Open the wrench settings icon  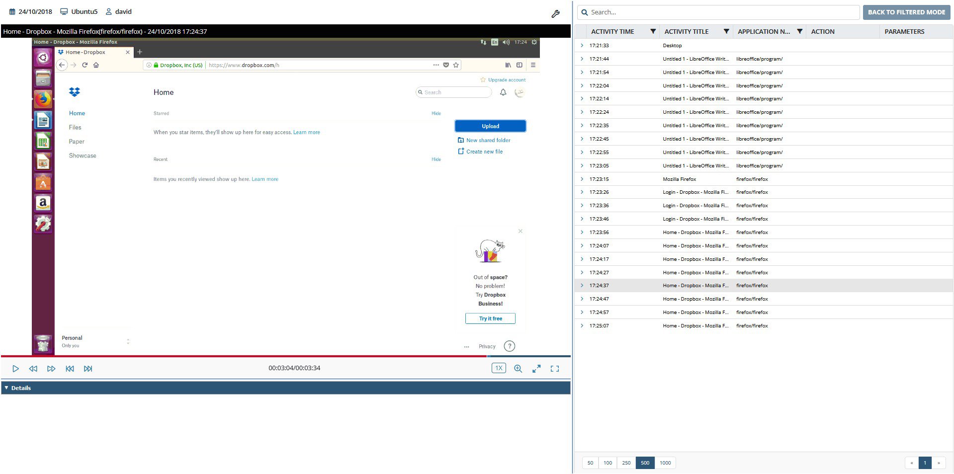click(x=555, y=14)
